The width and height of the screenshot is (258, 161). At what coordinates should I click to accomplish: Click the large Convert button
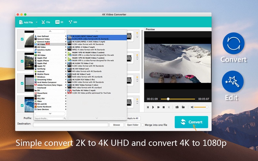[191, 122]
